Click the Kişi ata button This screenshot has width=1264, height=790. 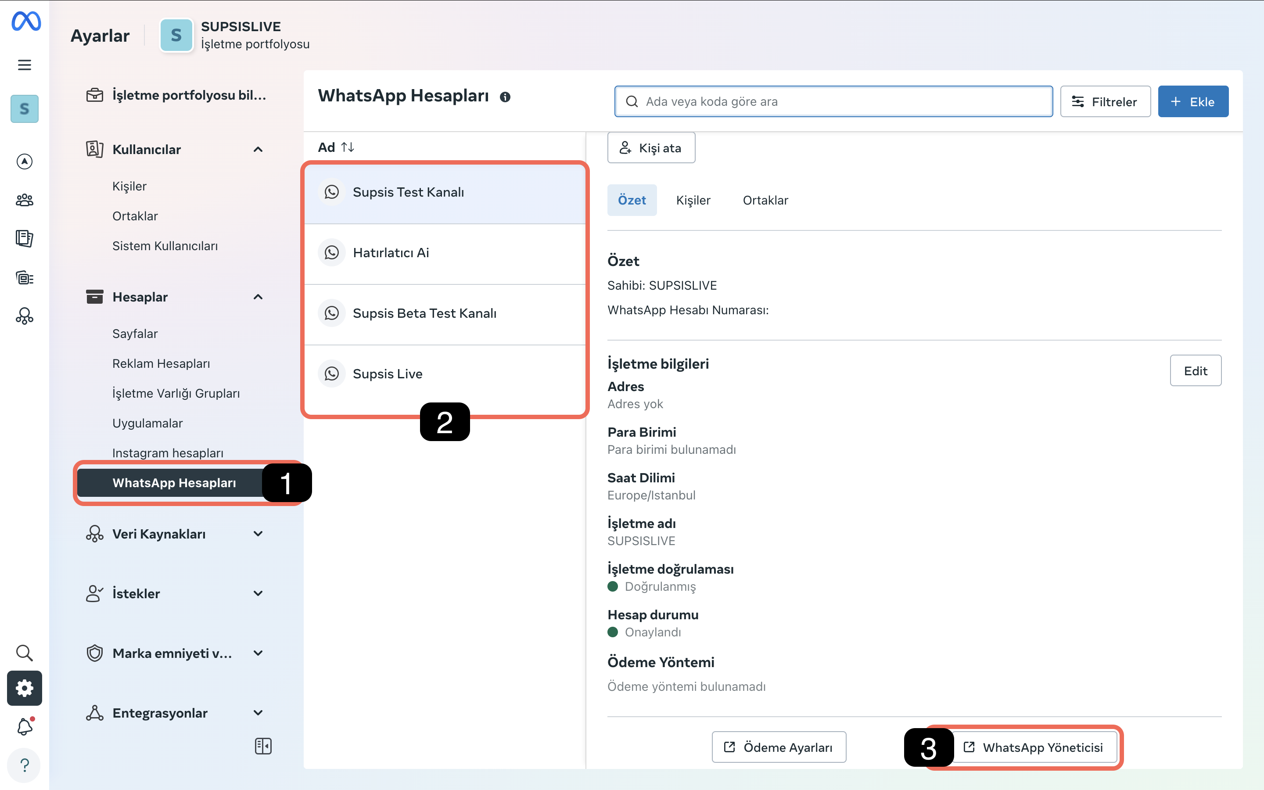coord(651,148)
